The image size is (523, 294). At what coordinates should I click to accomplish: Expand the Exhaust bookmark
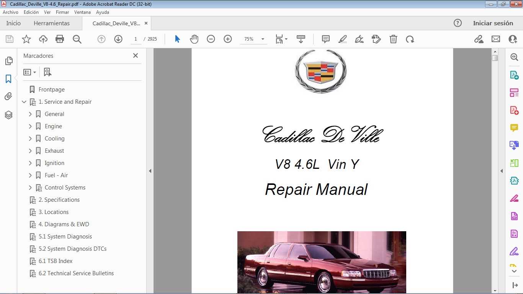coord(30,151)
